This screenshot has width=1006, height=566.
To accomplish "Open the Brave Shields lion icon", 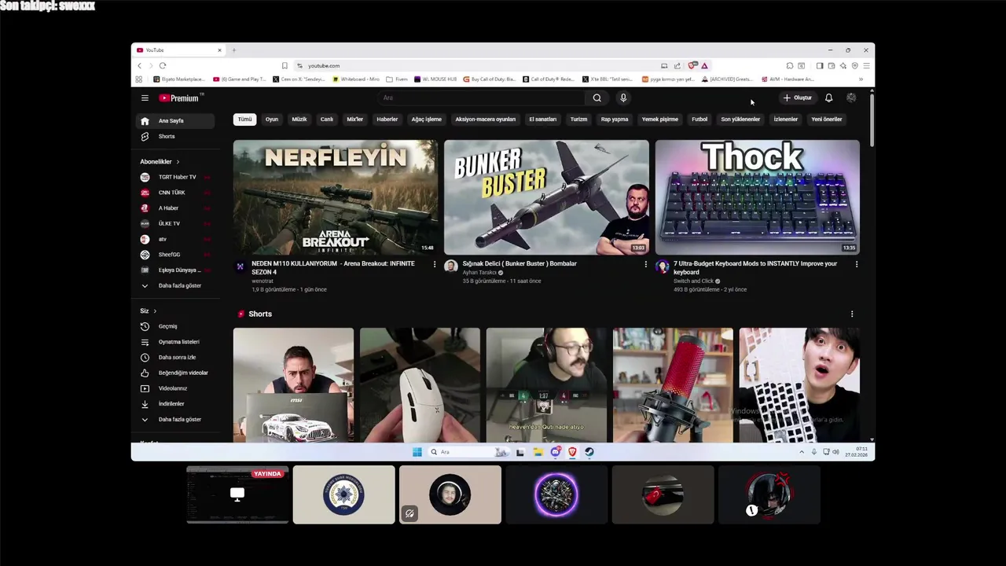I will tap(692, 66).
